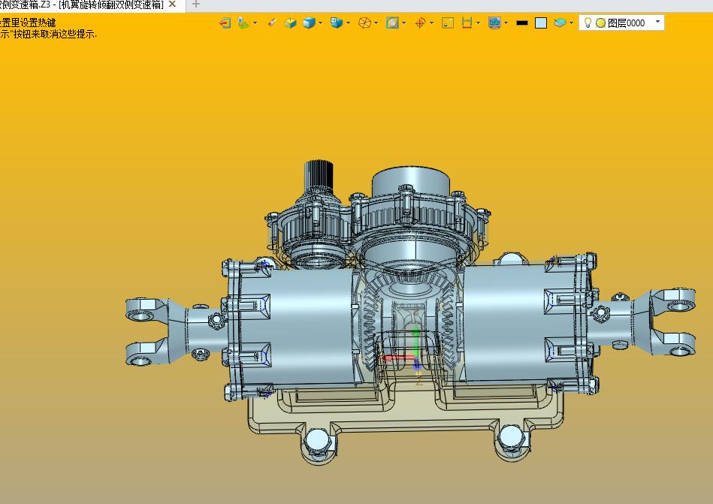
Task: Click the eraser icon in the toolbar
Action: click(272, 23)
